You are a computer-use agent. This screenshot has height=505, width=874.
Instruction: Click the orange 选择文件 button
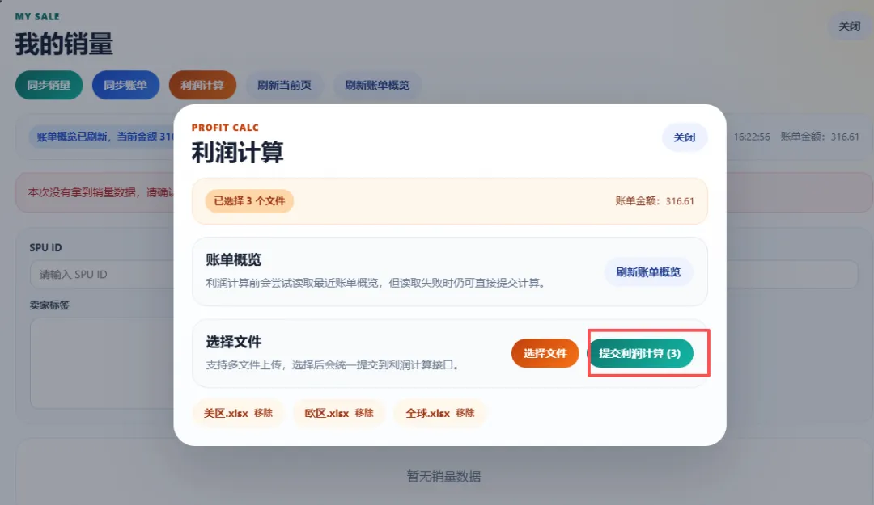[545, 353]
